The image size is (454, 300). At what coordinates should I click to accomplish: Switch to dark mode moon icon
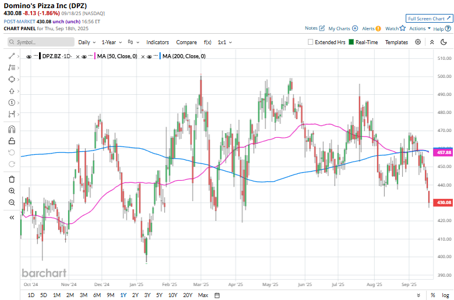point(444,42)
